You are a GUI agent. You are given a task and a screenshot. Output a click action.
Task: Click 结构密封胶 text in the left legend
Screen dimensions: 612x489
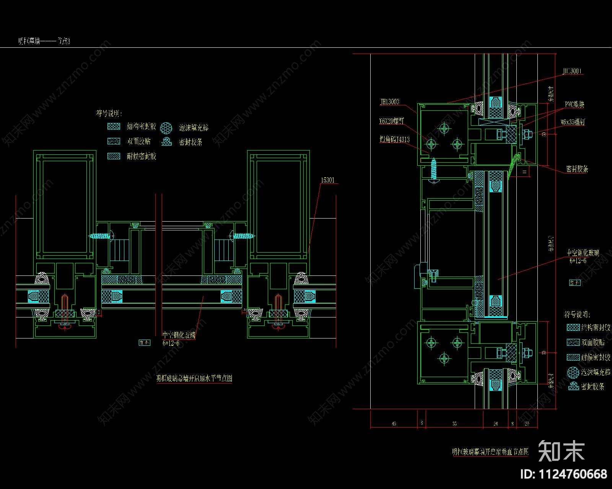tap(142, 126)
